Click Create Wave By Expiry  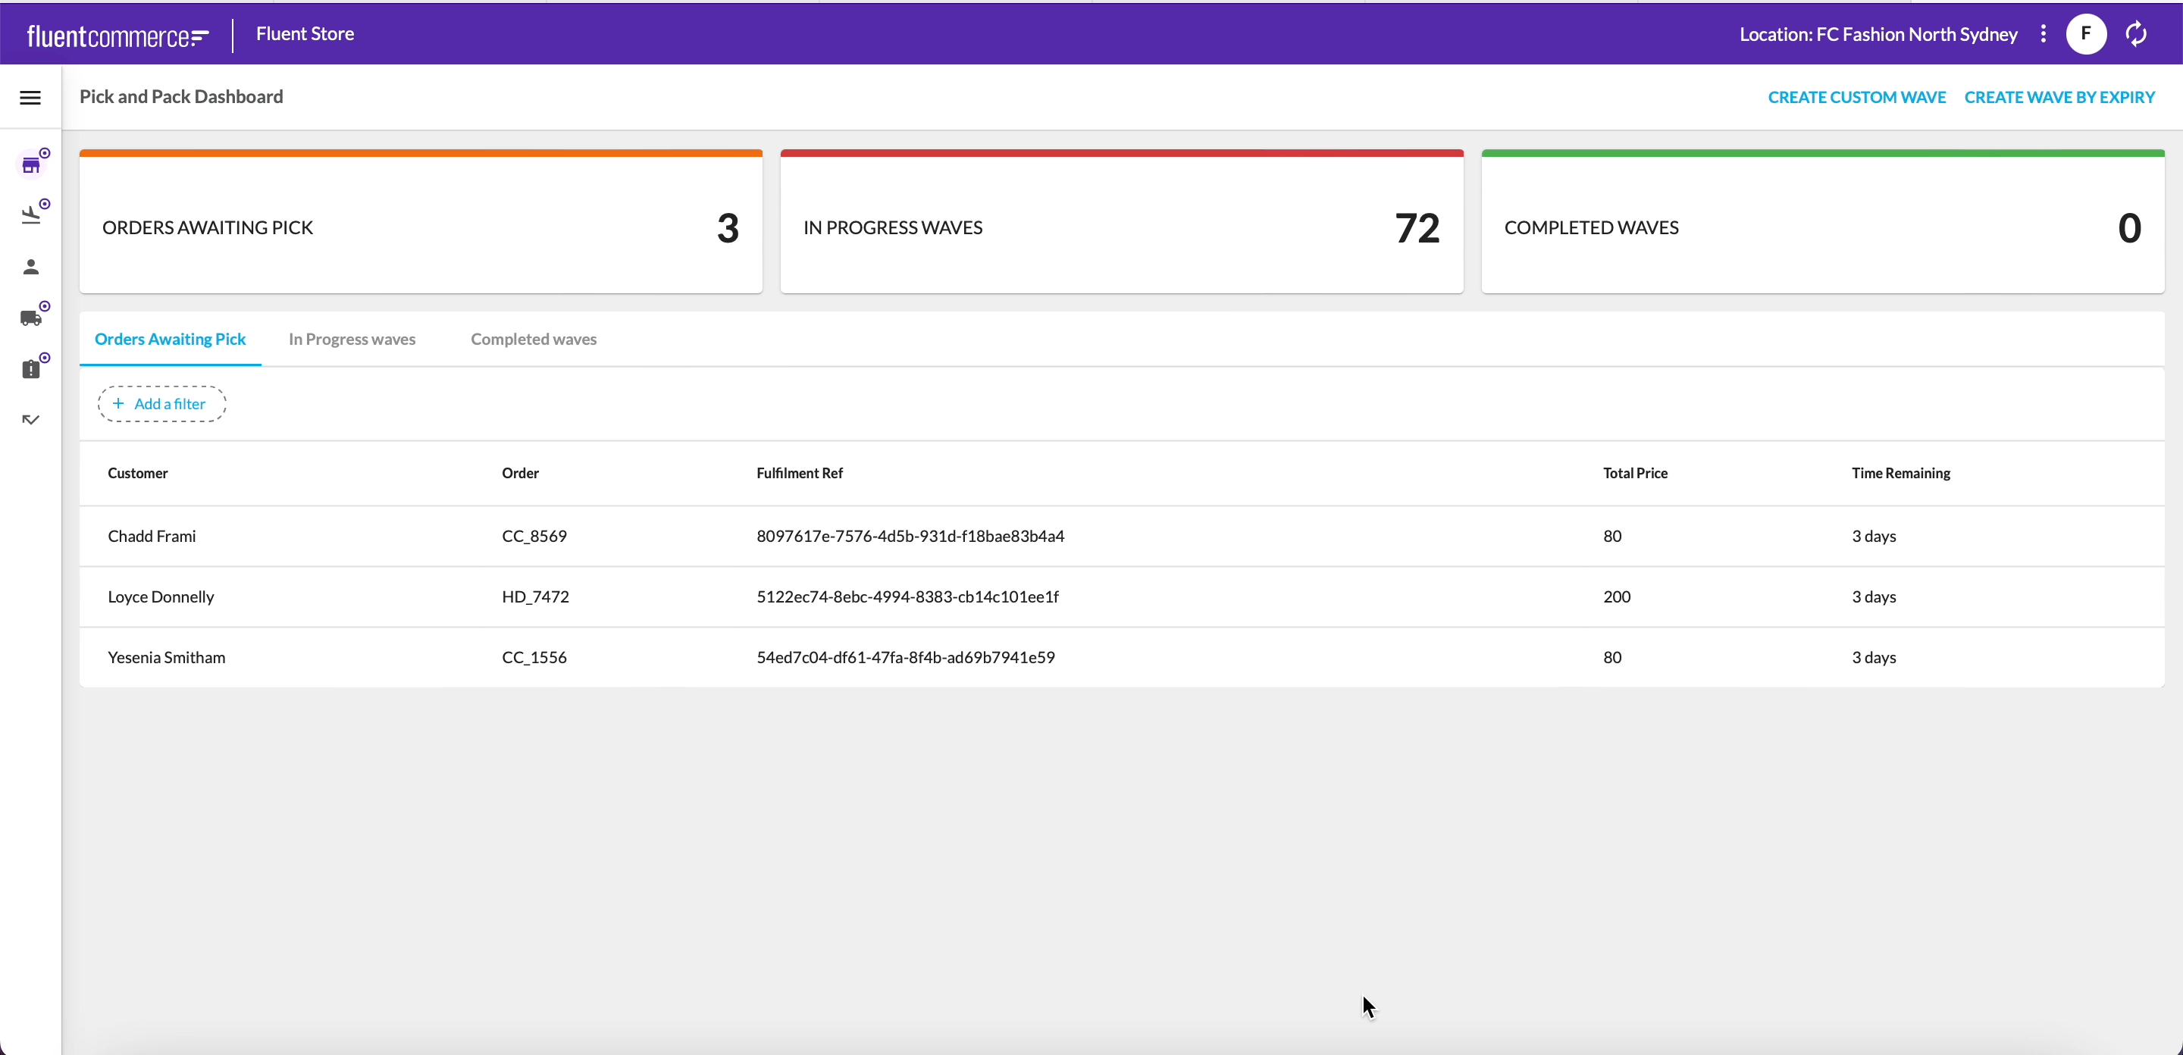tap(2059, 98)
